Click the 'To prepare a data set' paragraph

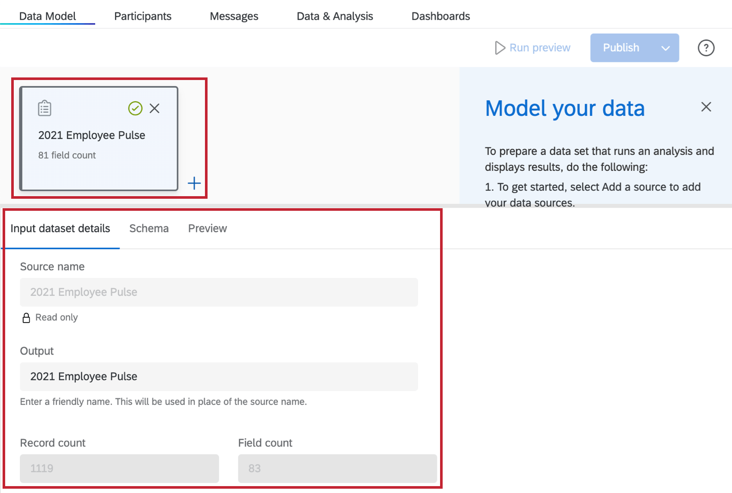coord(599,159)
